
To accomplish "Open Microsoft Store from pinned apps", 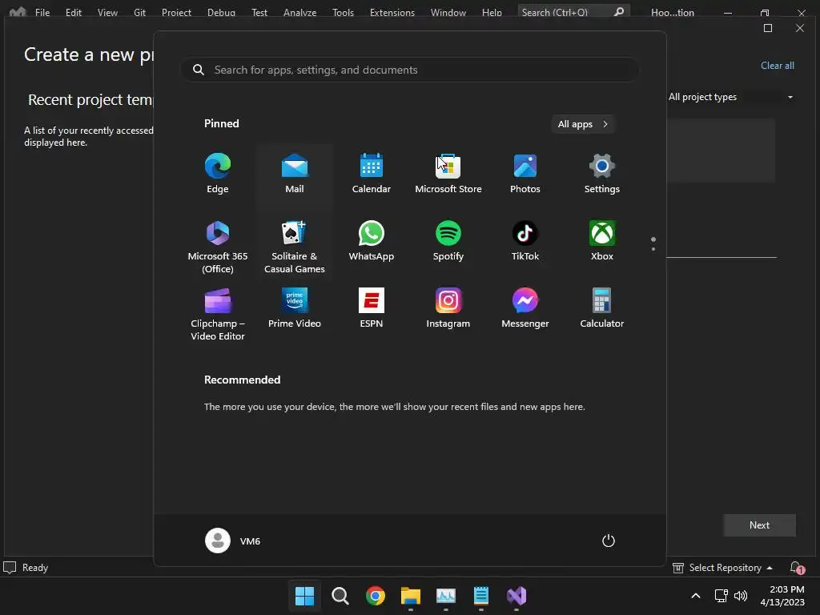I will pyautogui.click(x=448, y=174).
